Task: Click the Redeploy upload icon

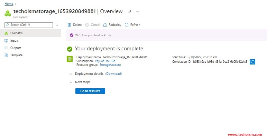Action: (105, 25)
